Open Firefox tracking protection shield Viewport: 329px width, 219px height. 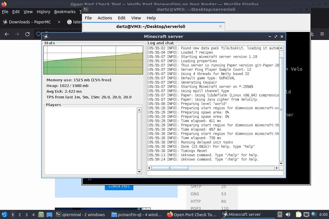coord(38,34)
